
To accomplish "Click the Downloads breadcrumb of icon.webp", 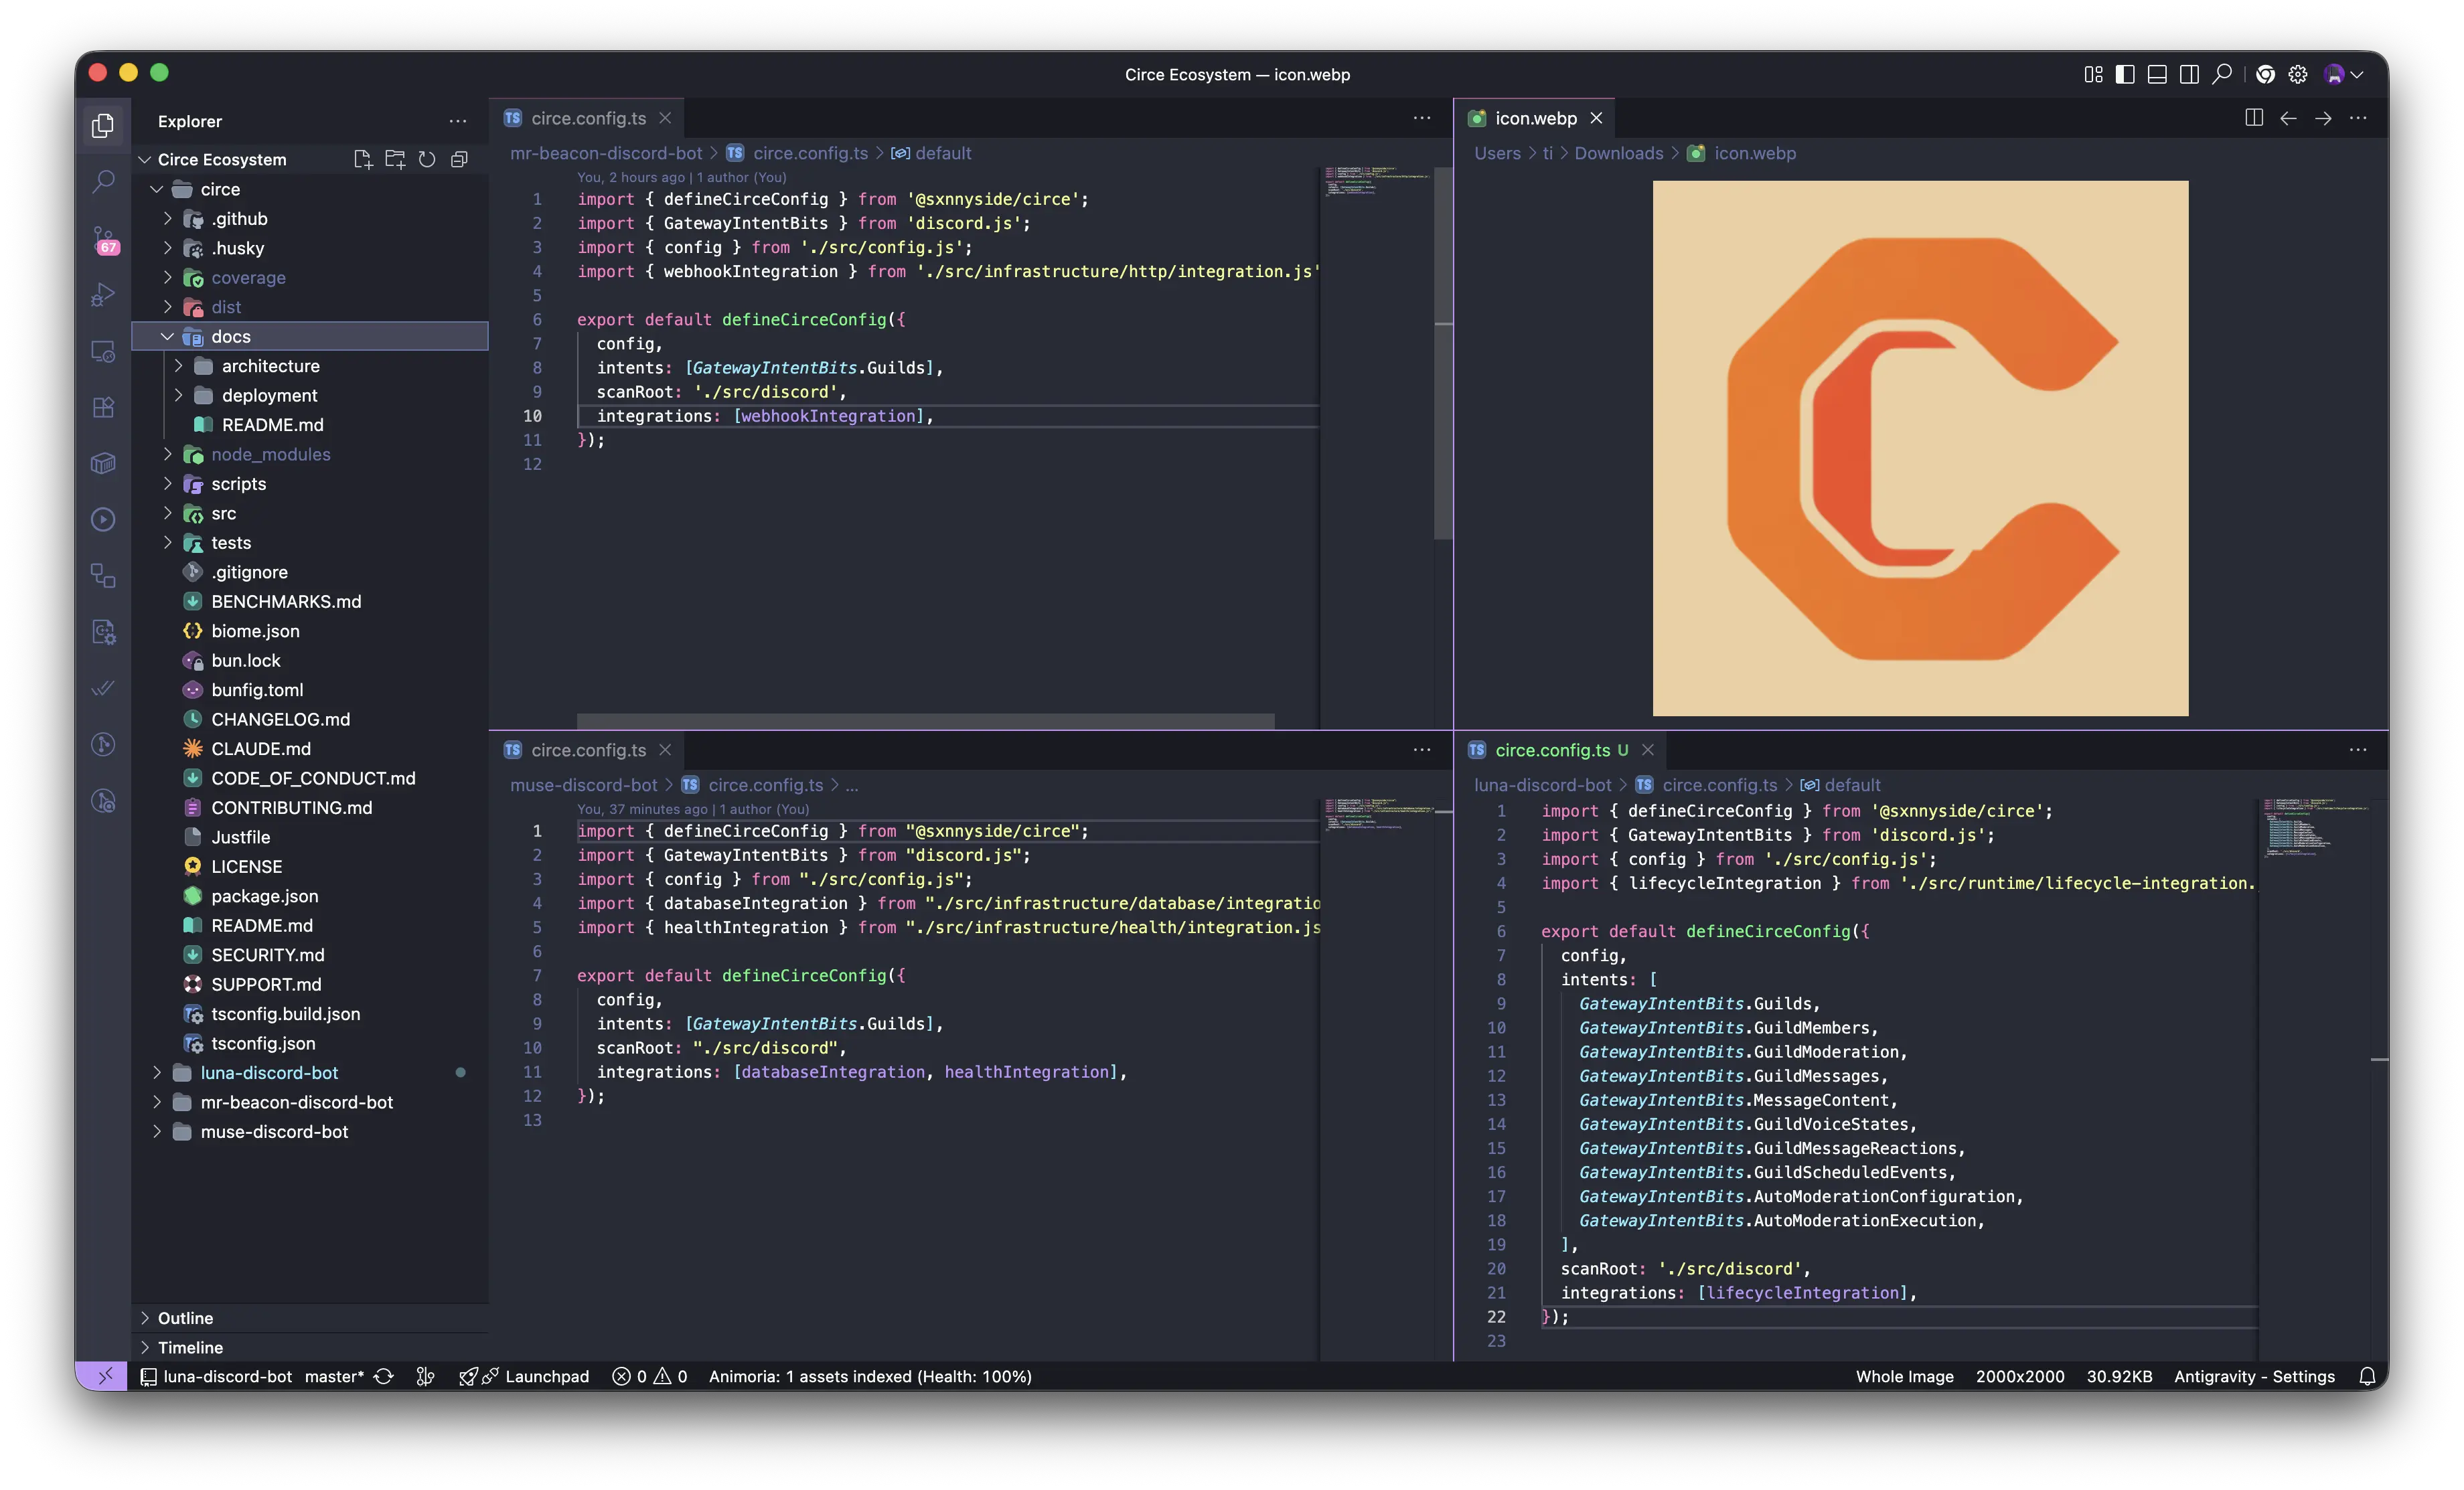I will pos(1619,153).
